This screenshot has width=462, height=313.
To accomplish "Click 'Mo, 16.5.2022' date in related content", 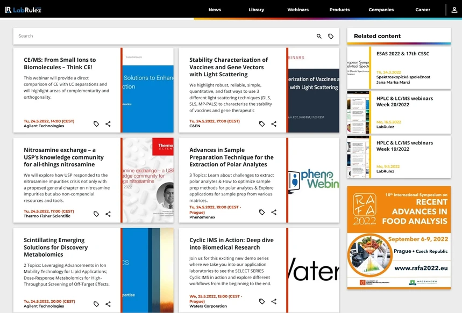I will click(x=389, y=122).
